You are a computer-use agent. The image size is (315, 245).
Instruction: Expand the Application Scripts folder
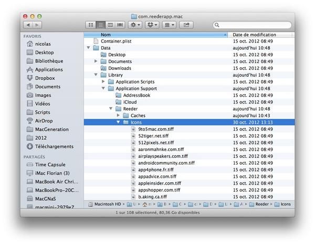[x=104, y=82]
